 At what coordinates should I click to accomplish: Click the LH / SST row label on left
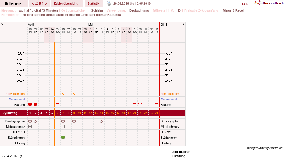19,132
